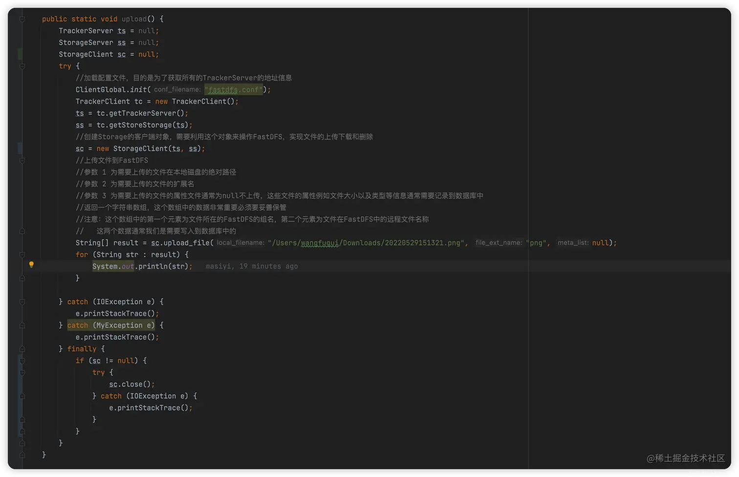Collapse the for (String str : result) loop
739x477 pixels.
[22, 255]
